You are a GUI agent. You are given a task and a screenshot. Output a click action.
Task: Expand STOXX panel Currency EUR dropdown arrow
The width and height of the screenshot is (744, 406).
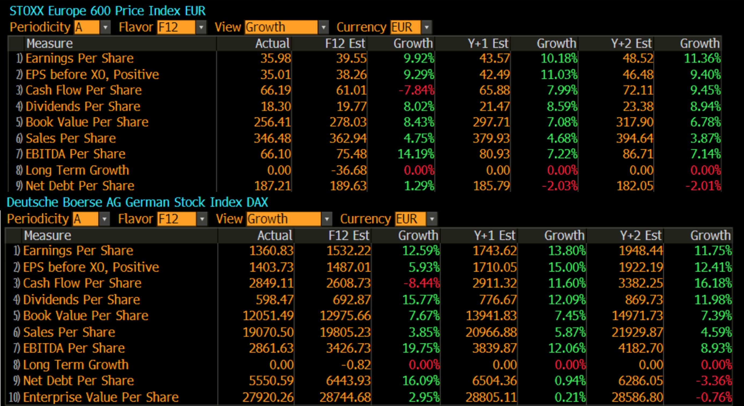[x=427, y=27]
